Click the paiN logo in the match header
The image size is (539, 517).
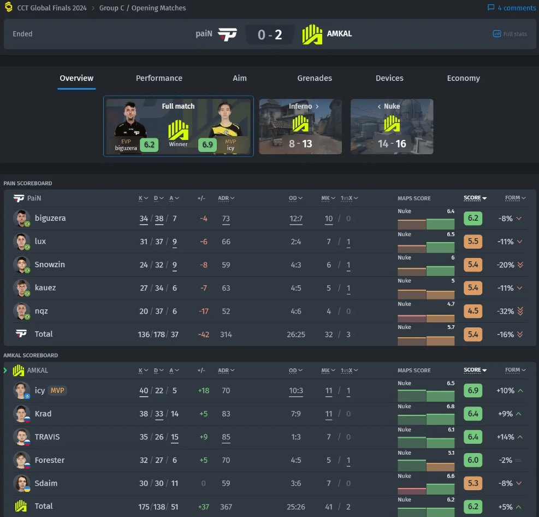coord(228,33)
